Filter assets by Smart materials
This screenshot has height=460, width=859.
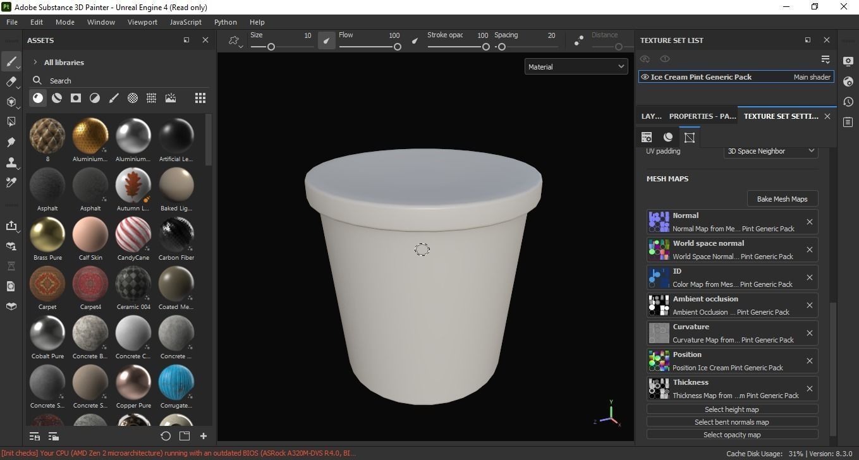coord(57,98)
